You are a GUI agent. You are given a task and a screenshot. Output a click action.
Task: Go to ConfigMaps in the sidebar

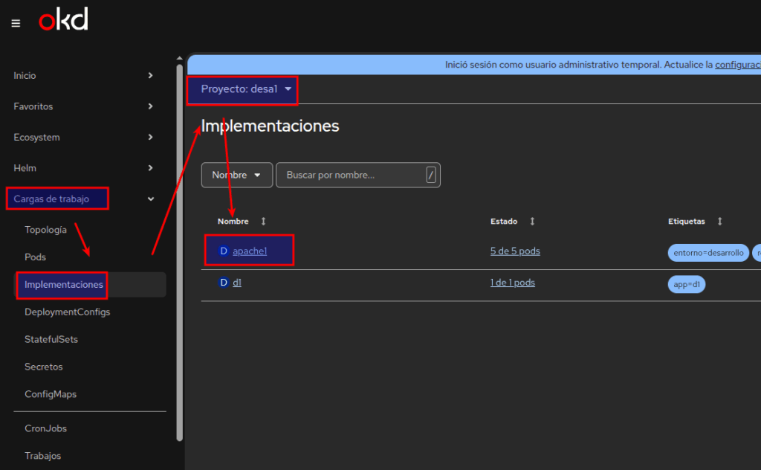pos(51,394)
